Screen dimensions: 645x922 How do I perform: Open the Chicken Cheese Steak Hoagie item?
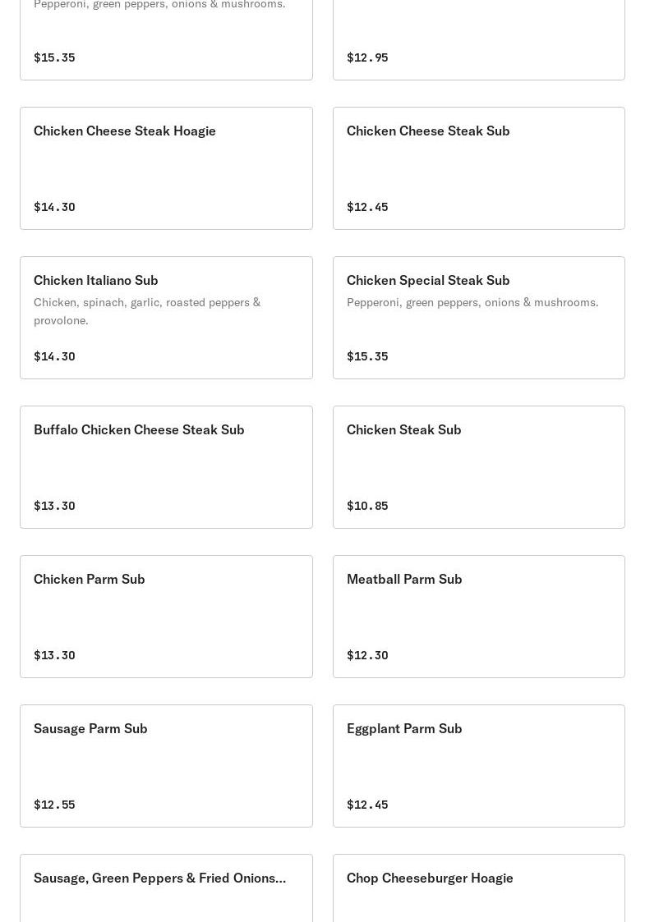click(166, 168)
